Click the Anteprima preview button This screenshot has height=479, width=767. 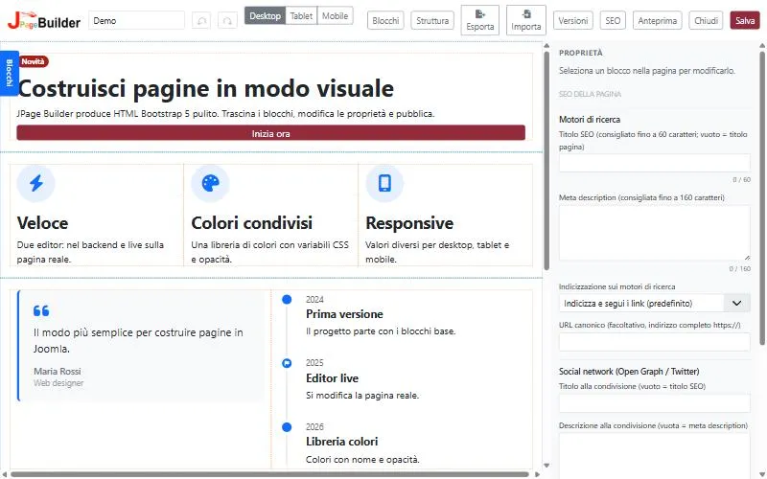(x=658, y=21)
